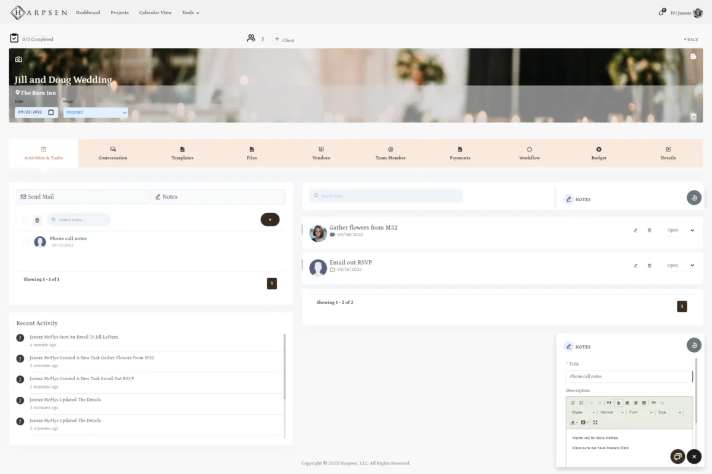
Task: Switch to the Templates tab
Action: click(182, 153)
